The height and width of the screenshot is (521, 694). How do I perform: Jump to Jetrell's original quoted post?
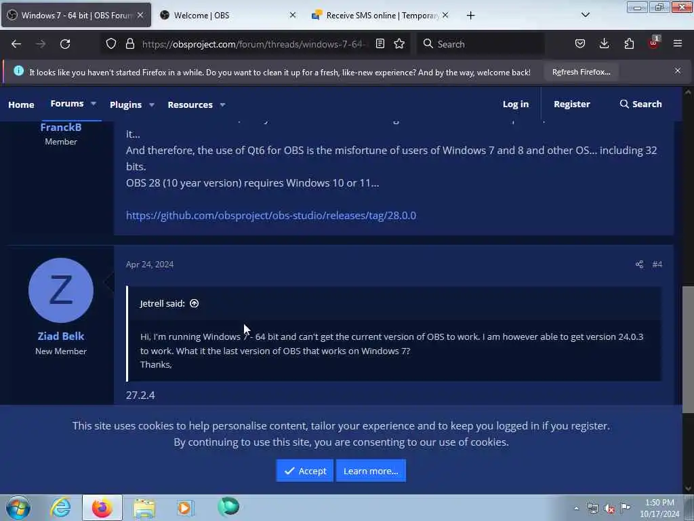click(195, 303)
